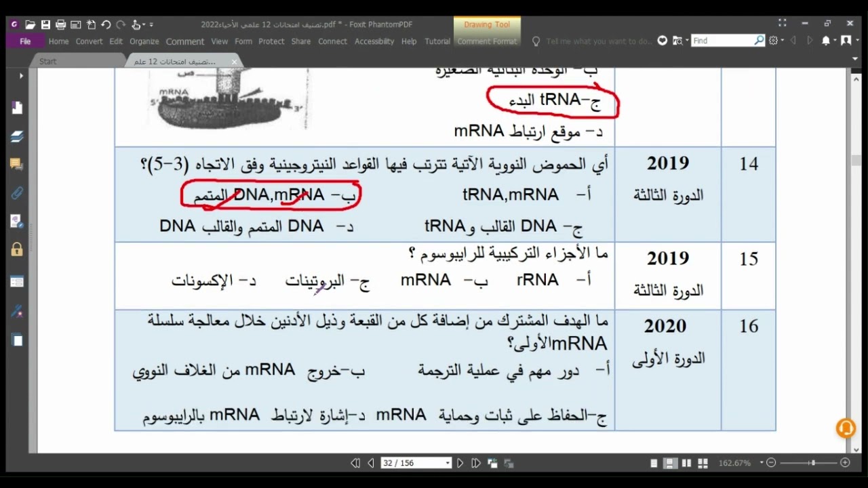Print the PDF using the printer icon
868x488 pixels.
(60, 24)
